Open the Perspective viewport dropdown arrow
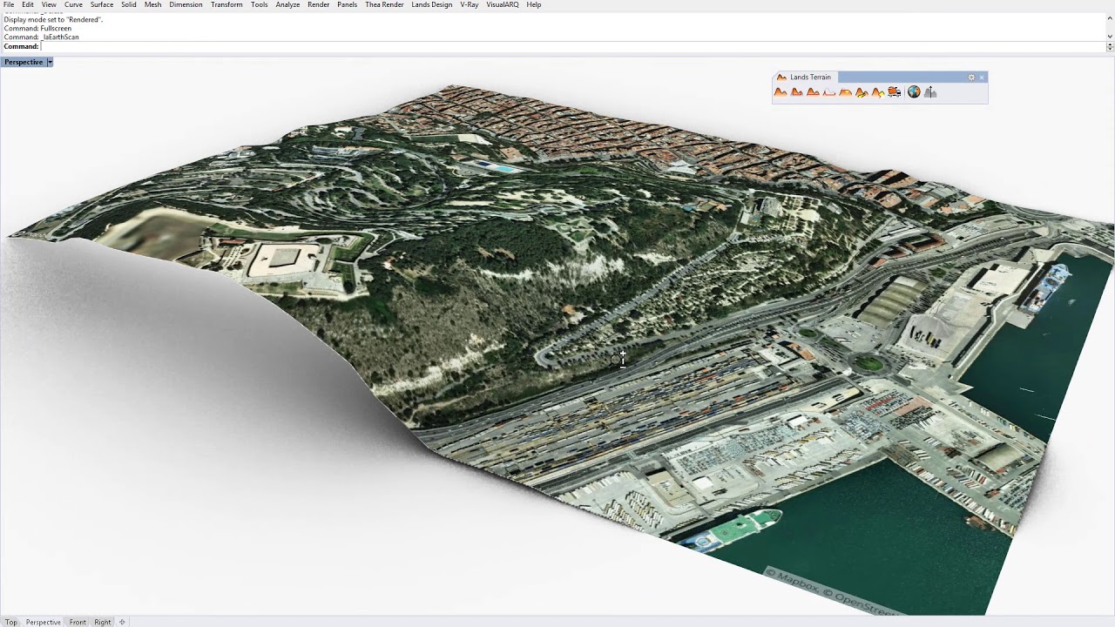Screen dimensions: 1115x627 coord(50,62)
